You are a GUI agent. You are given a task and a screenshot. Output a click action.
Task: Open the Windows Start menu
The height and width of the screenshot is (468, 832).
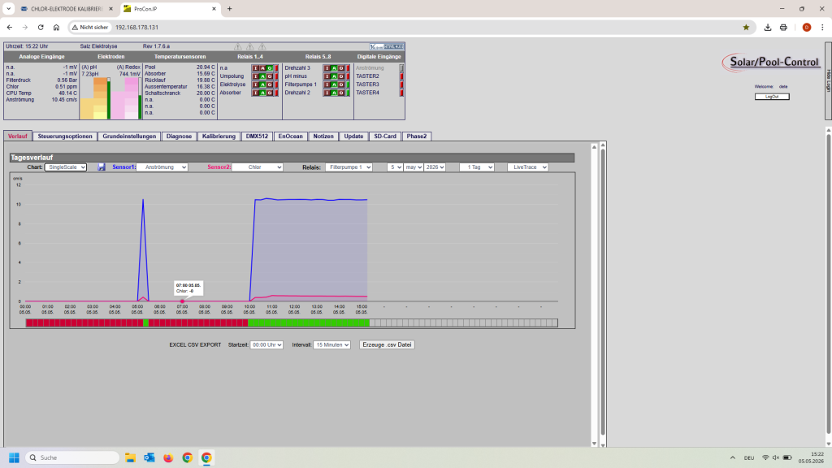point(15,457)
